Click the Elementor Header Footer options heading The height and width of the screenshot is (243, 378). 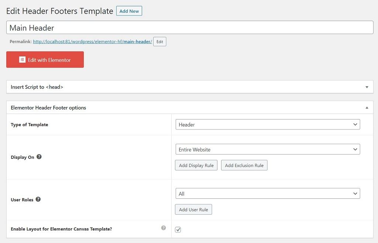(x=48, y=108)
